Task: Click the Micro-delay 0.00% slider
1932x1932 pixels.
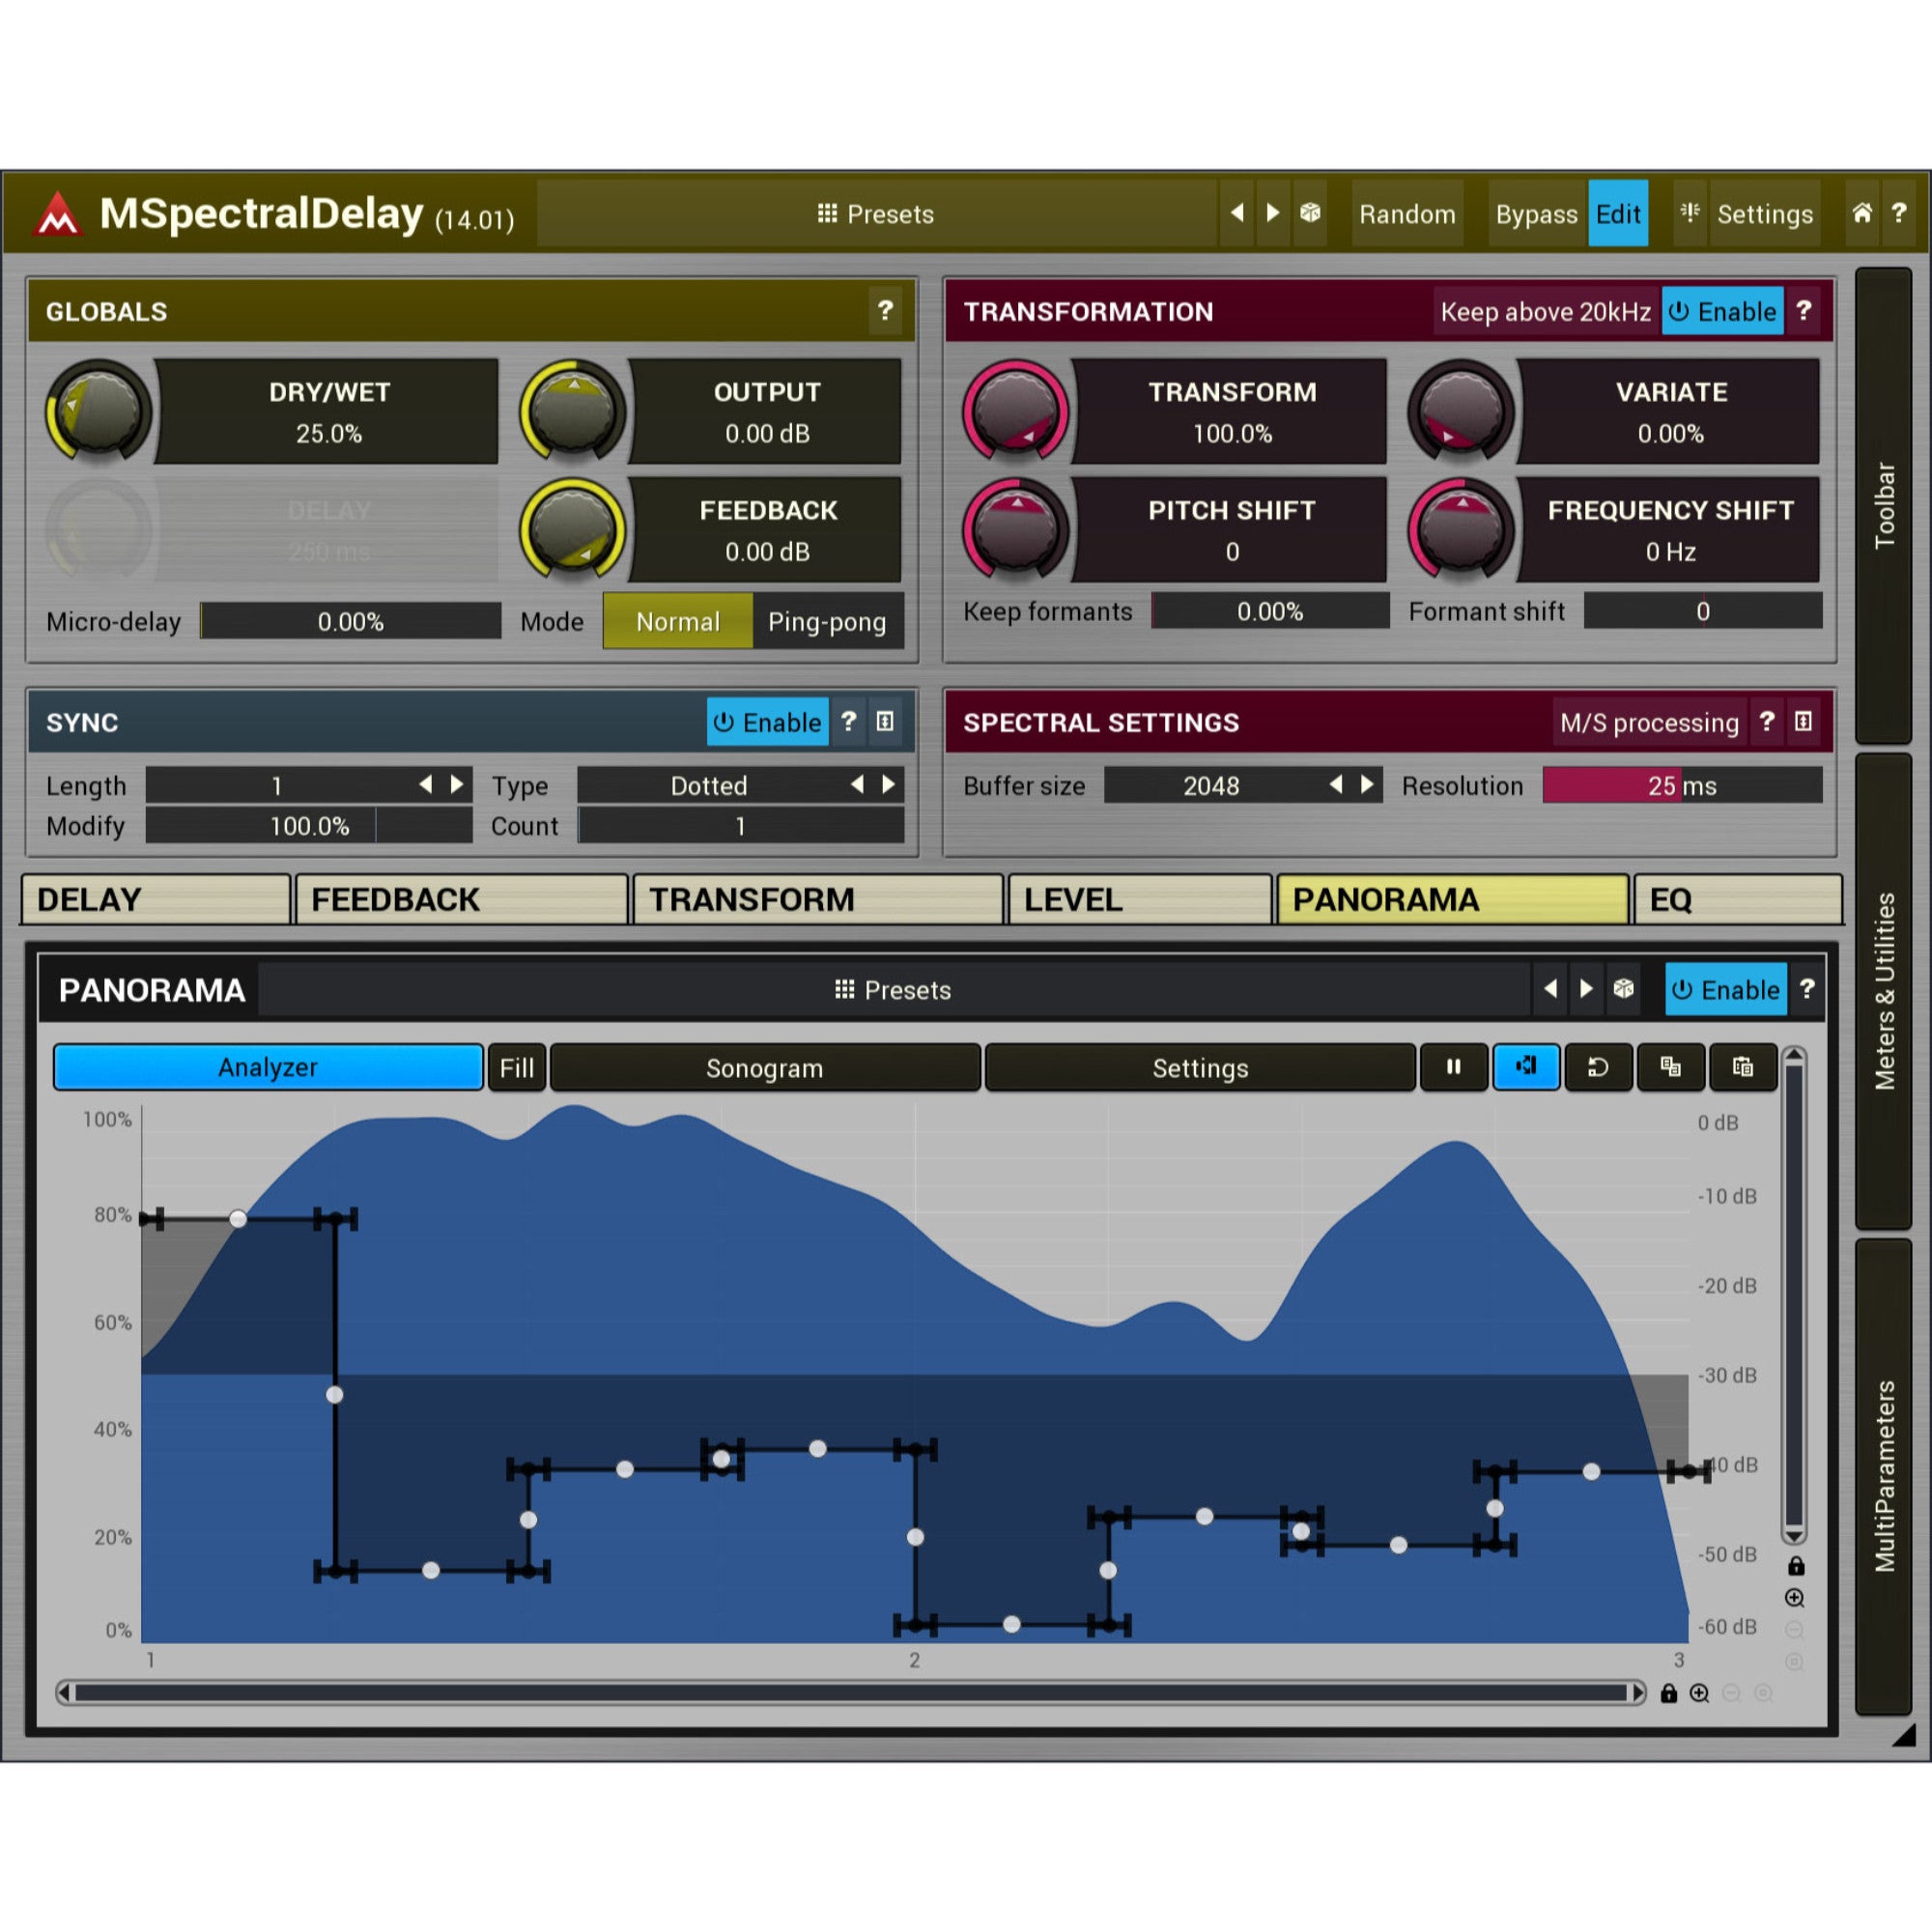Action: point(350,621)
